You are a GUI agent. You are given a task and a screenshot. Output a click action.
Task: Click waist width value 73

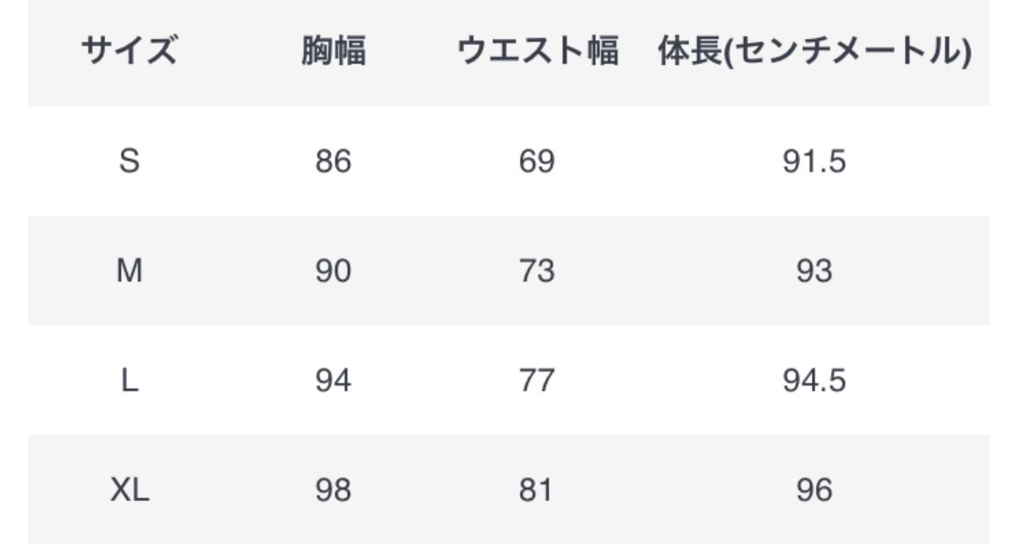pos(537,271)
